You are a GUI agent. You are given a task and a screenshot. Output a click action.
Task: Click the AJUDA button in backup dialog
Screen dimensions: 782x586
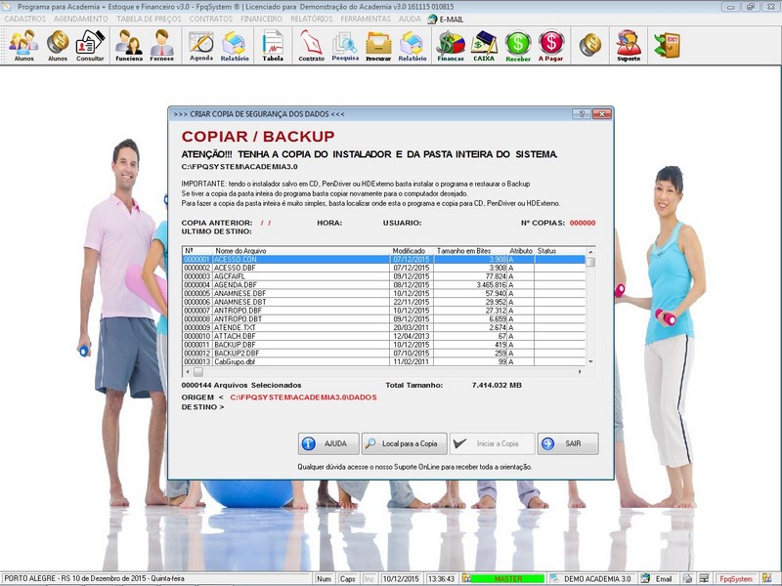tap(328, 443)
